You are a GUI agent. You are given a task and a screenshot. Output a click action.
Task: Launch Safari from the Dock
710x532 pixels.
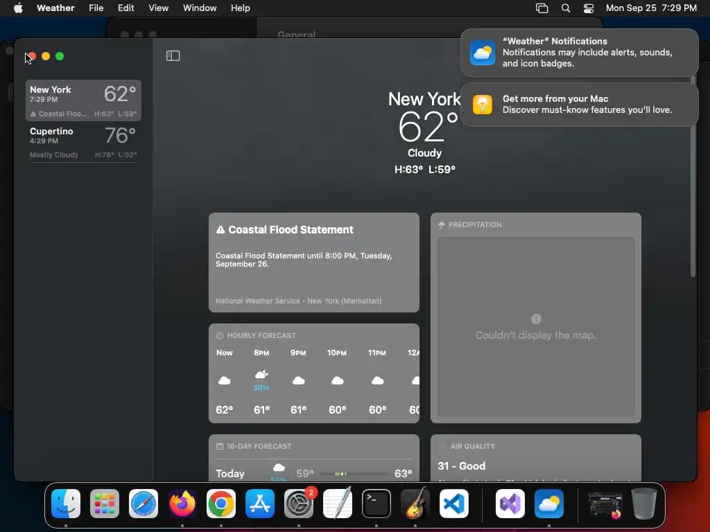point(144,504)
